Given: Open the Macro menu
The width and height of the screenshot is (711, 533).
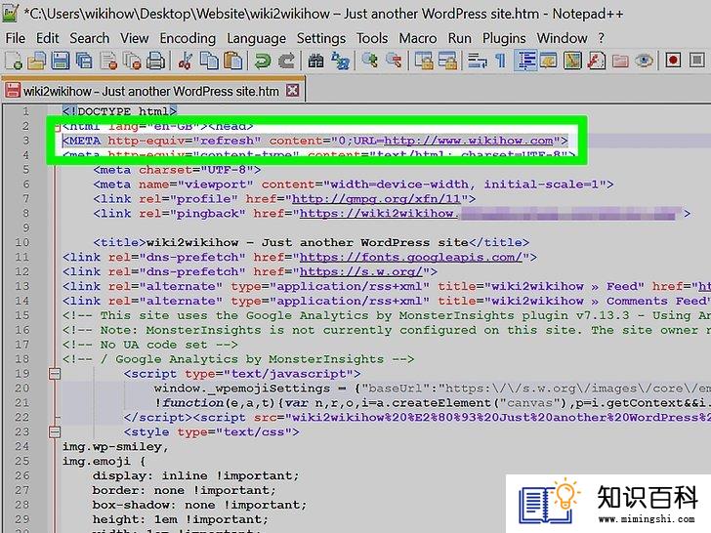Looking at the screenshot, I should (x=418, y=38).
